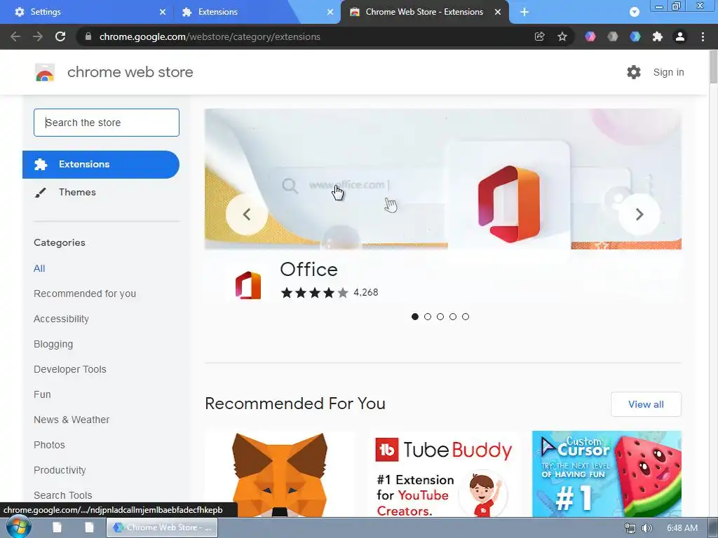
Task: Select Chrome Web Store taskbar button
Action: [162, 527]
